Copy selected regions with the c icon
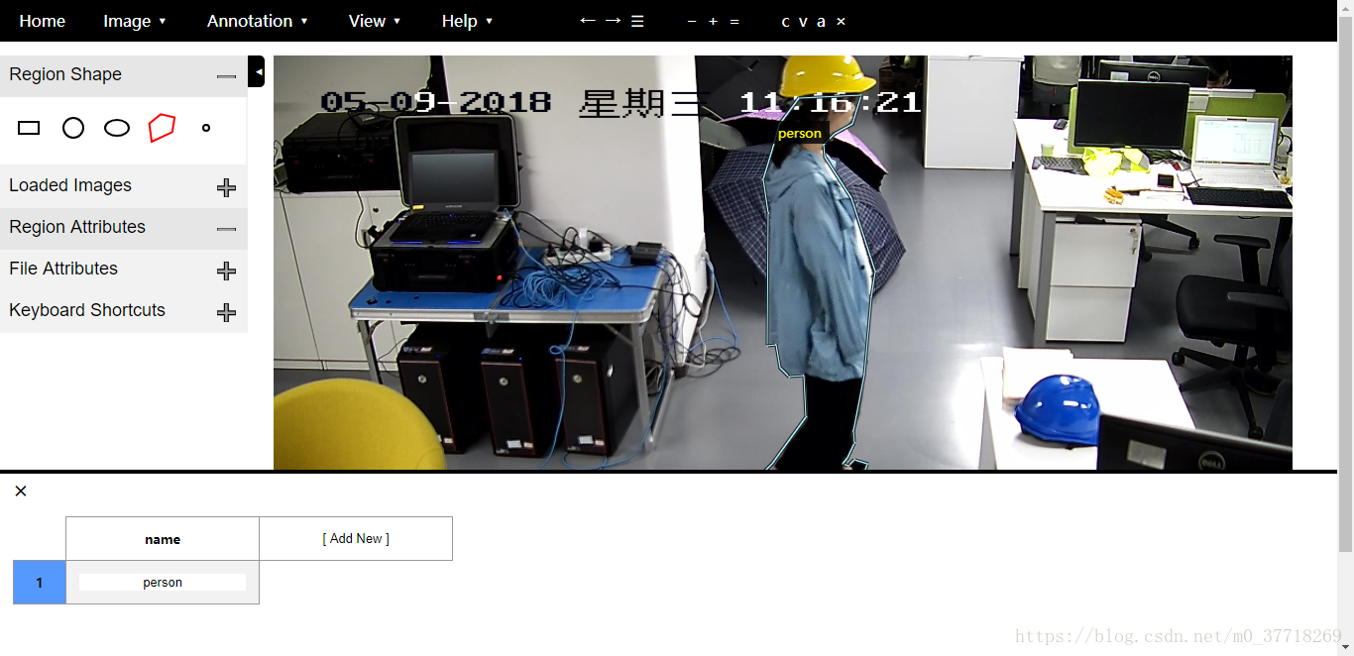The height and width of the screenshot is (656, 1354). tap(785, 21)
